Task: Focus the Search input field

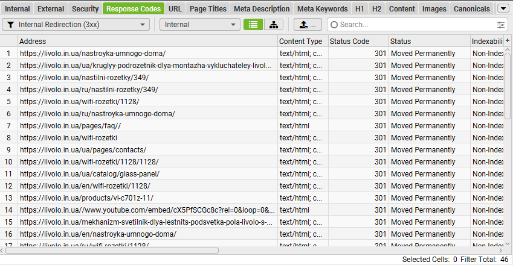Action: click(x=417, y=25)
